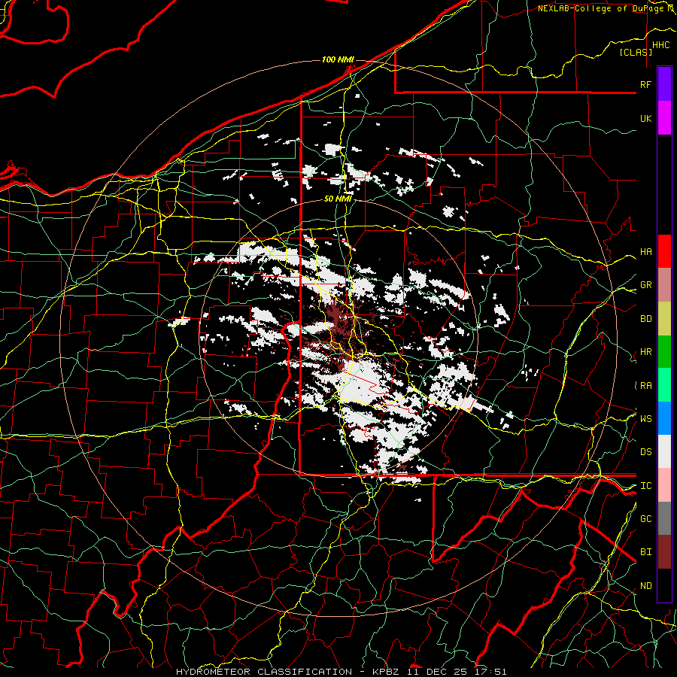Image resolution: width=677 pixels, height=677 pixels.
Task: Click the UK legend label
Action: coord(645,118)
